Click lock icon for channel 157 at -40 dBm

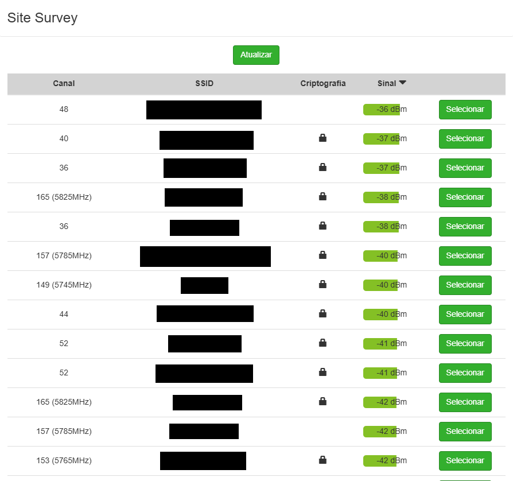[x=322, y=255]
